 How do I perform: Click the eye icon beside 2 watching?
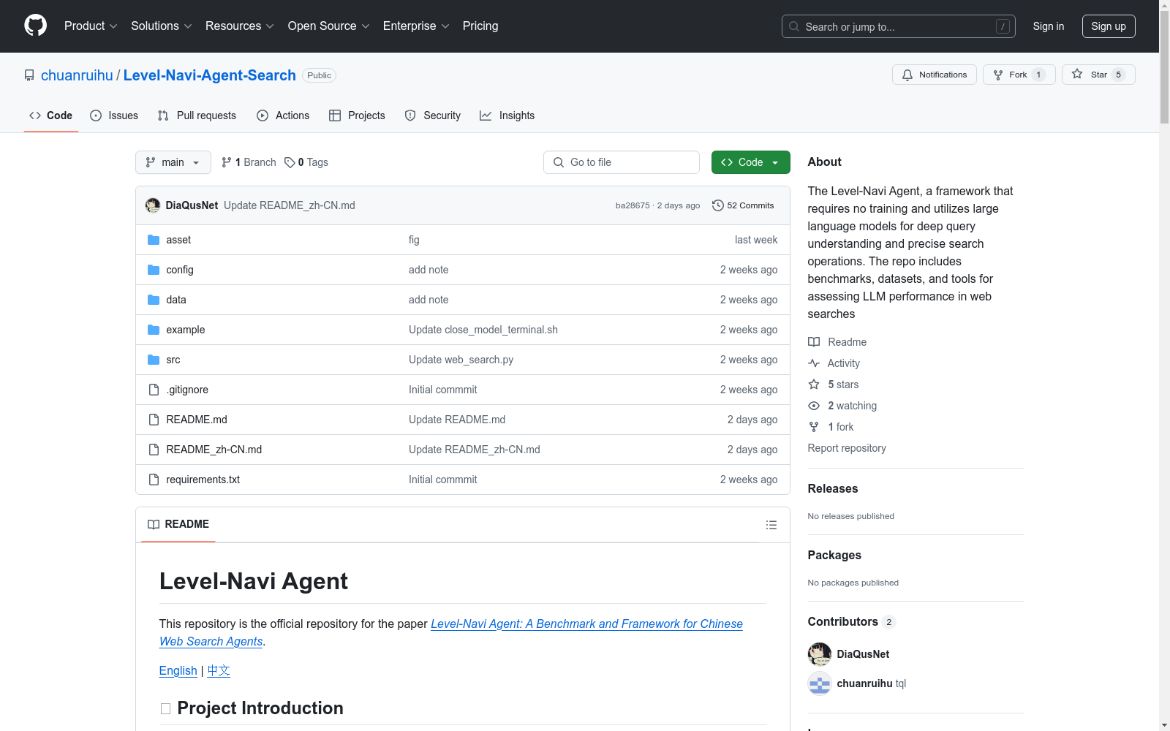tap(814, 406)
